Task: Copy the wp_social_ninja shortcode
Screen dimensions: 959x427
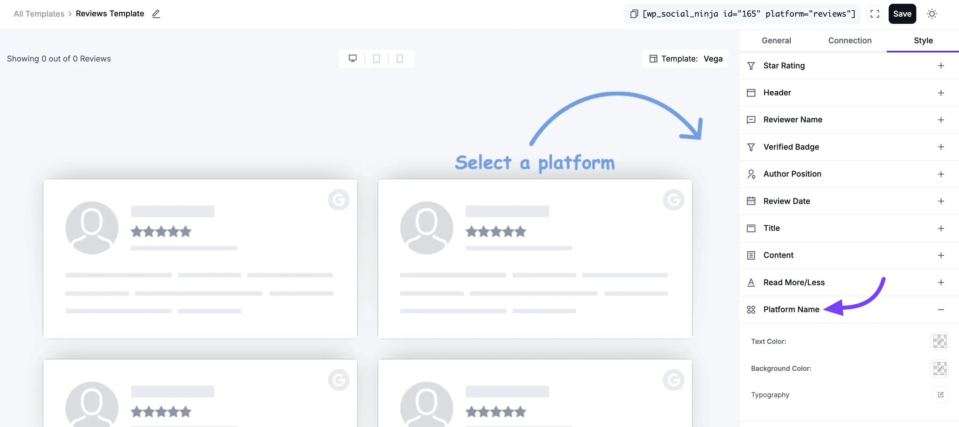Action: click(x=634, y=13)
